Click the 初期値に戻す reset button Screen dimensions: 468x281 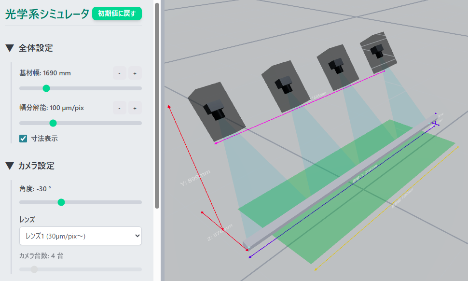[117, 14]
